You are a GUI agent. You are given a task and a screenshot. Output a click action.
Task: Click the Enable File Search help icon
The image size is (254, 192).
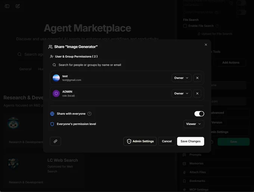point(217,26)
